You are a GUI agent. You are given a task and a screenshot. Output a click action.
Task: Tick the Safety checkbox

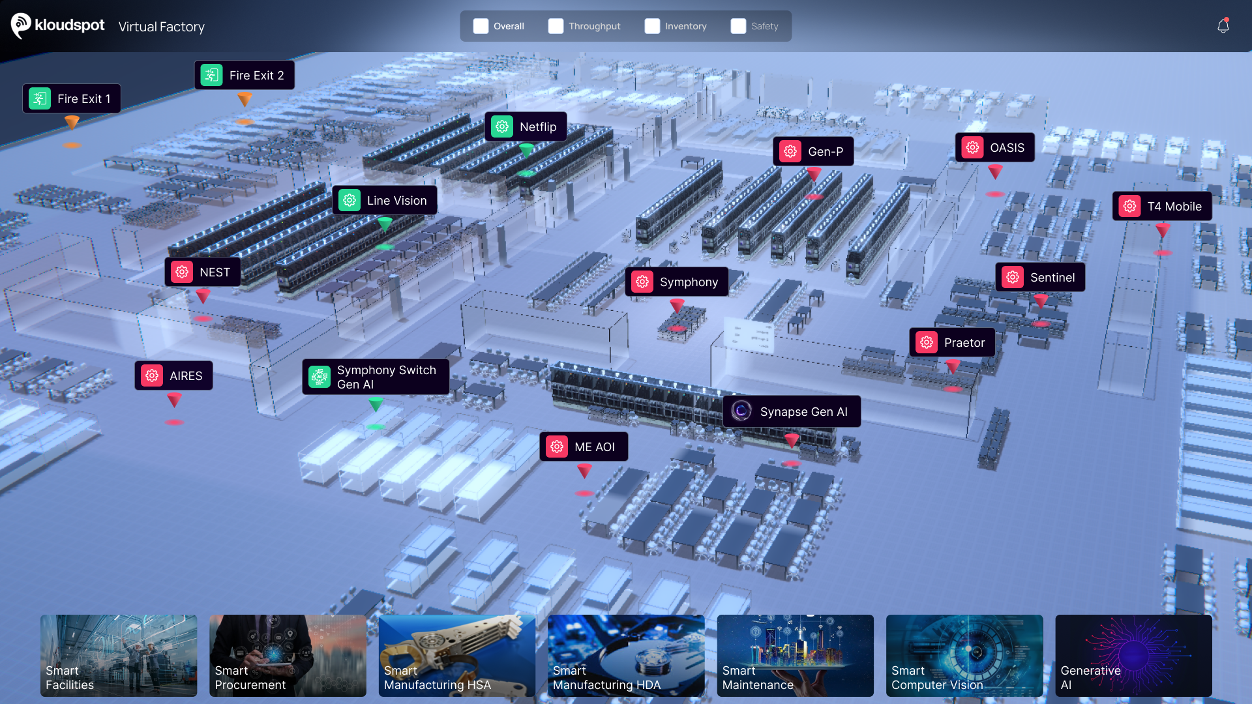point(738,26)
